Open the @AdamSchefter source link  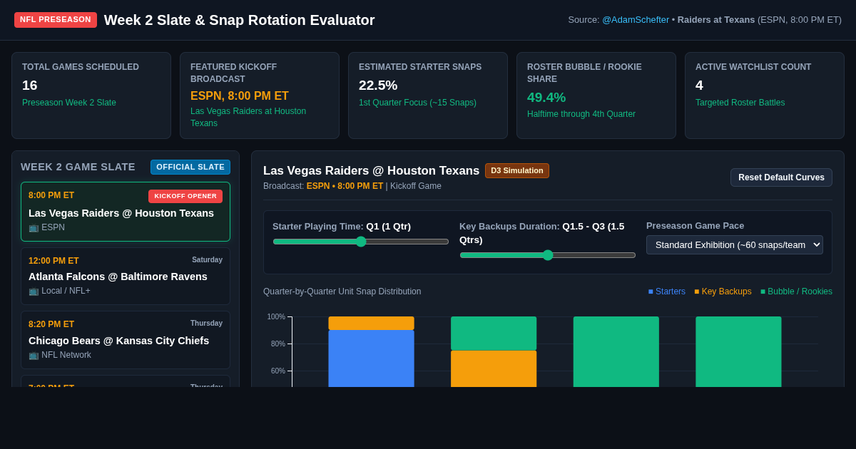[x=636, y=20]
